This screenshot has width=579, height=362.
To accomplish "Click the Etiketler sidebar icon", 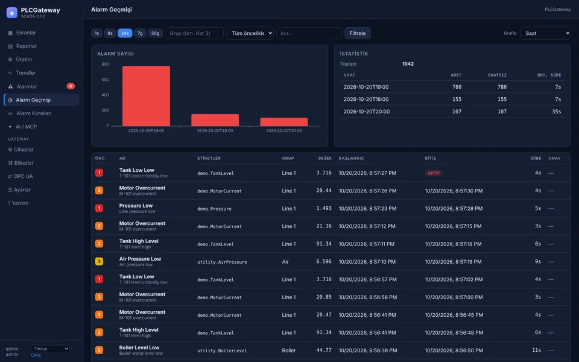I will click(x=10, y=163).
